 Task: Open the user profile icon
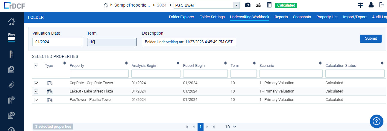[371, 5]
